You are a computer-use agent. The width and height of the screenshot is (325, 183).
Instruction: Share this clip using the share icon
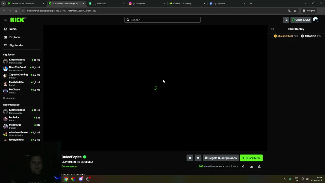tap(243, 166)
